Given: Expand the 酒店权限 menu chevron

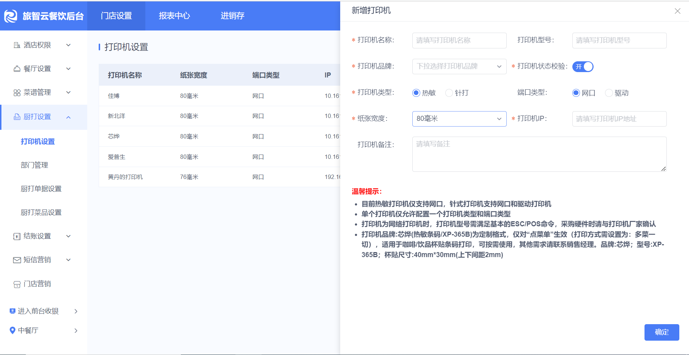Looking at the screenshot, I should pos(69,45).
